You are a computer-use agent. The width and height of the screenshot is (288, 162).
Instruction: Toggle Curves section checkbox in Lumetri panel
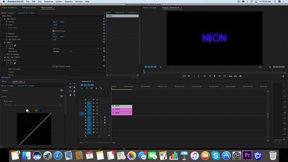click(62, 96)
